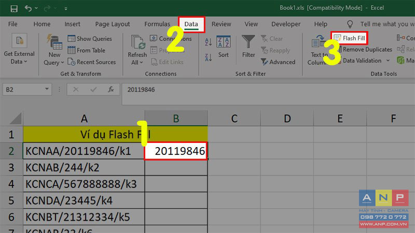Click Recent Sources
415x233 pixels.
click(92, 62)
